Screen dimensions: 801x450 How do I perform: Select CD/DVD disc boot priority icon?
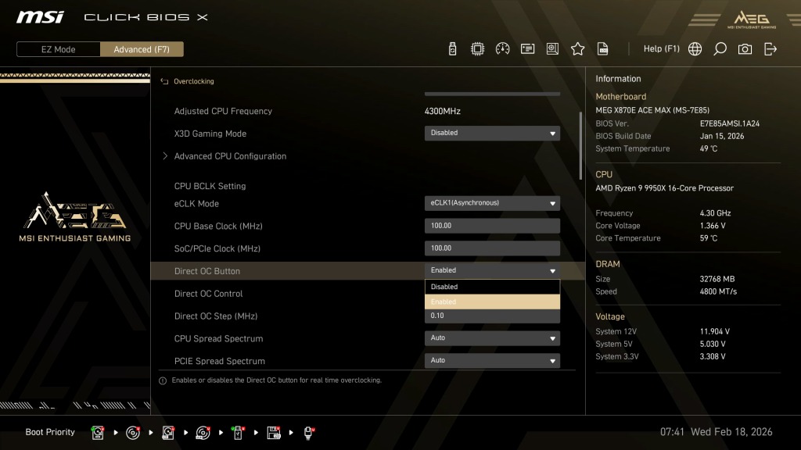[x=133, y=433]
